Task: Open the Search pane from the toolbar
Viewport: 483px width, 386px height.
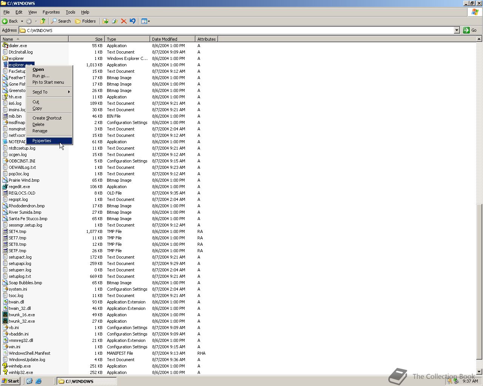Action: [x=61, y=21]
